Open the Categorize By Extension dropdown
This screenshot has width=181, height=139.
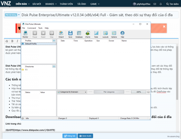[72, 92]
